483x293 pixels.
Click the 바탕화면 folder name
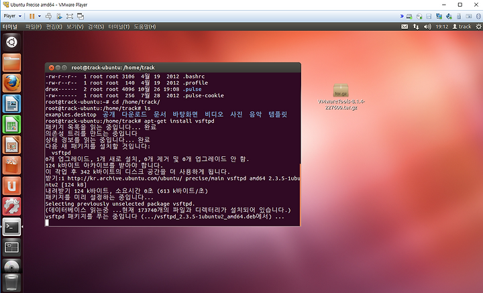[185, 115]
